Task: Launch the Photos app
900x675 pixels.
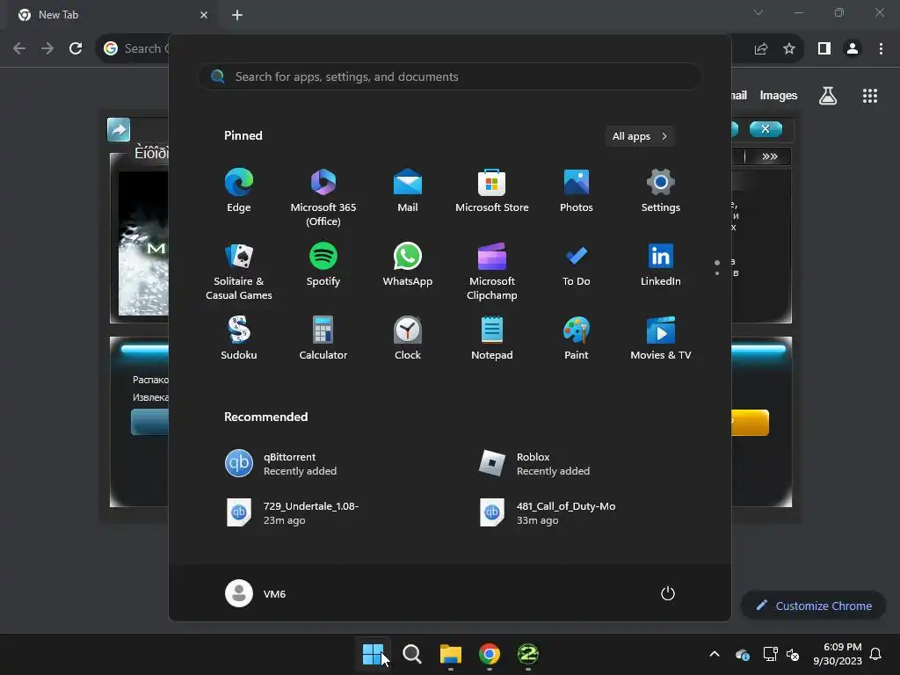Action: point(577,191)
